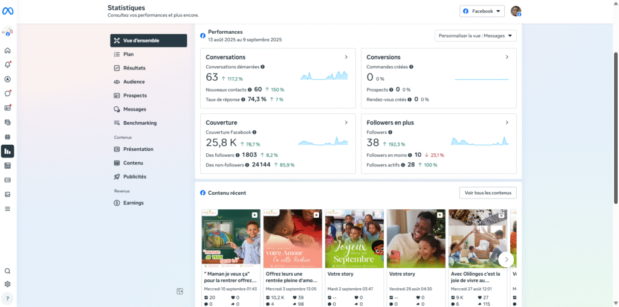619x307 pixels.
Task: Expand Conversations card chevron
Action: 346,57
